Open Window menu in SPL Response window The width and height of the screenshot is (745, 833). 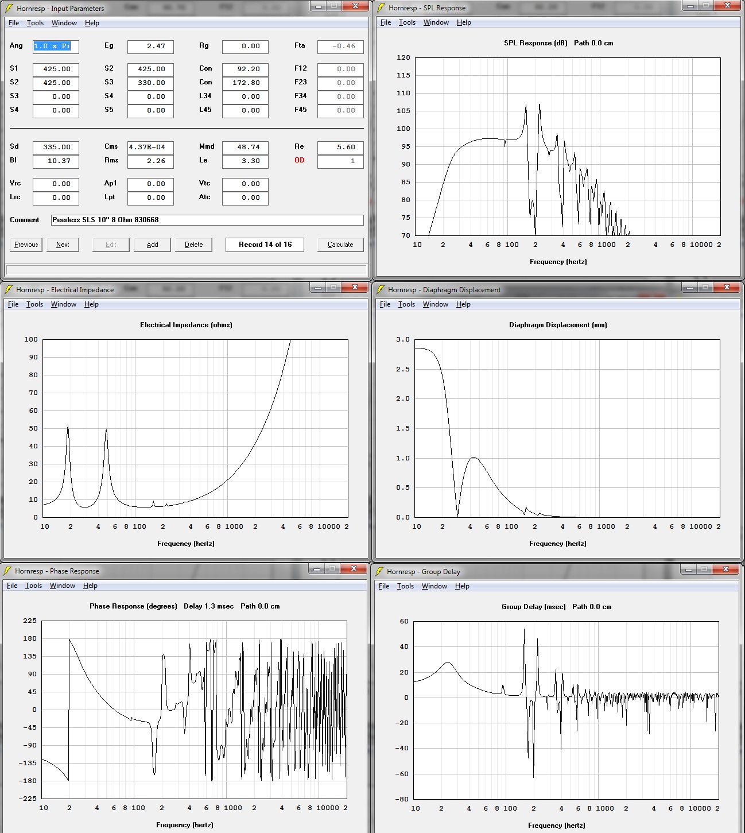(436, 22)
